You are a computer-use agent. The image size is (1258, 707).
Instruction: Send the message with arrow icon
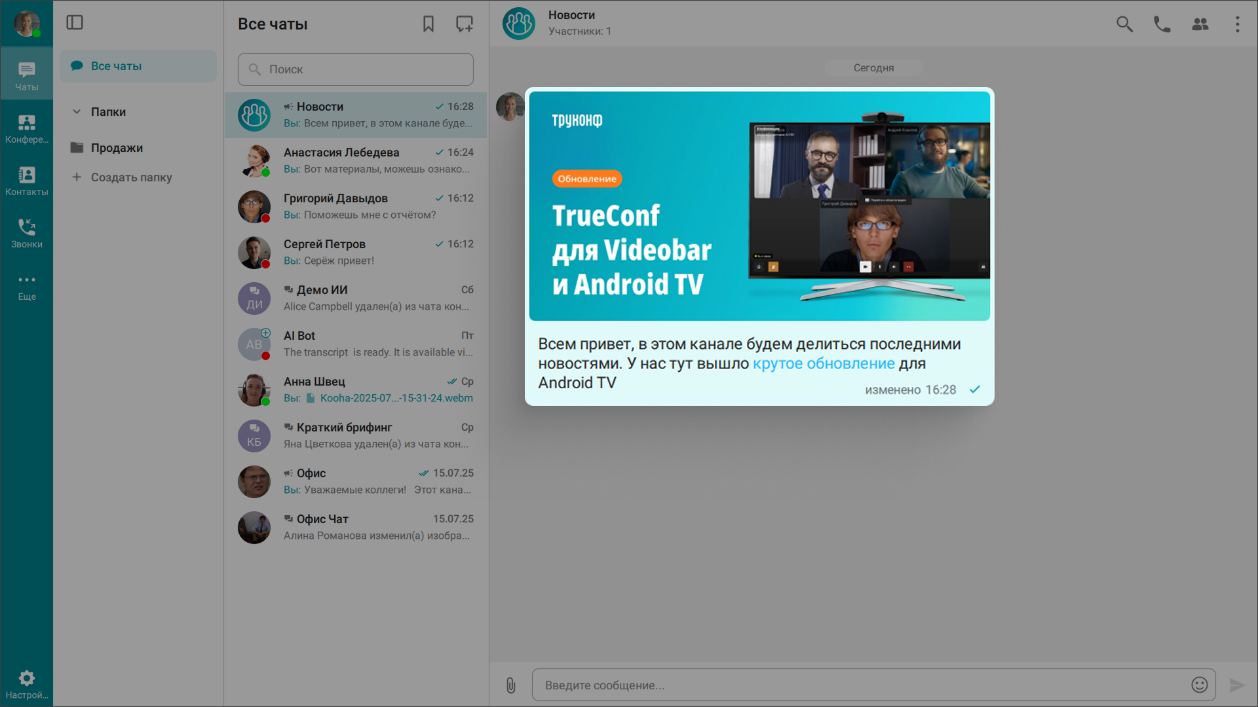[1237, 685]
